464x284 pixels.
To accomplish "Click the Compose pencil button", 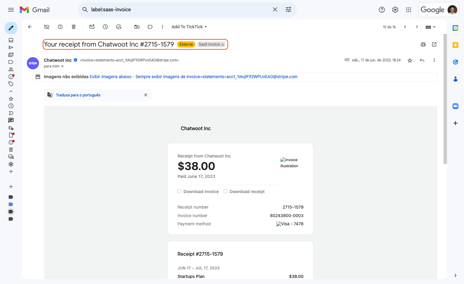I will pos(11,28).
